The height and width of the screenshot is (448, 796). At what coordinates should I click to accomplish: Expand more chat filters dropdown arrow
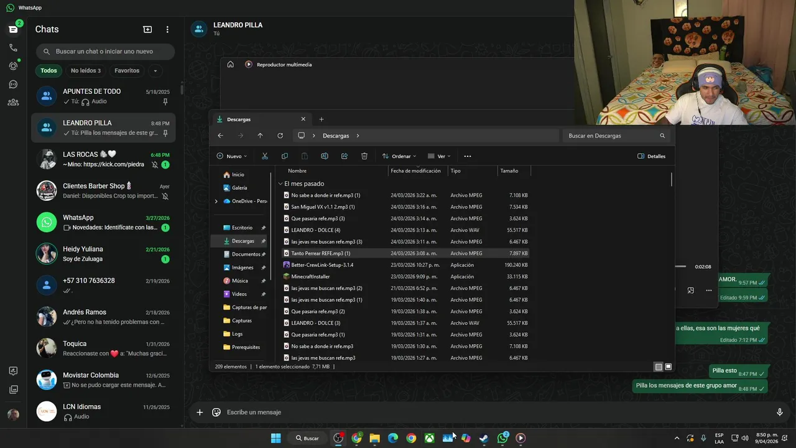tap(155, 70)
